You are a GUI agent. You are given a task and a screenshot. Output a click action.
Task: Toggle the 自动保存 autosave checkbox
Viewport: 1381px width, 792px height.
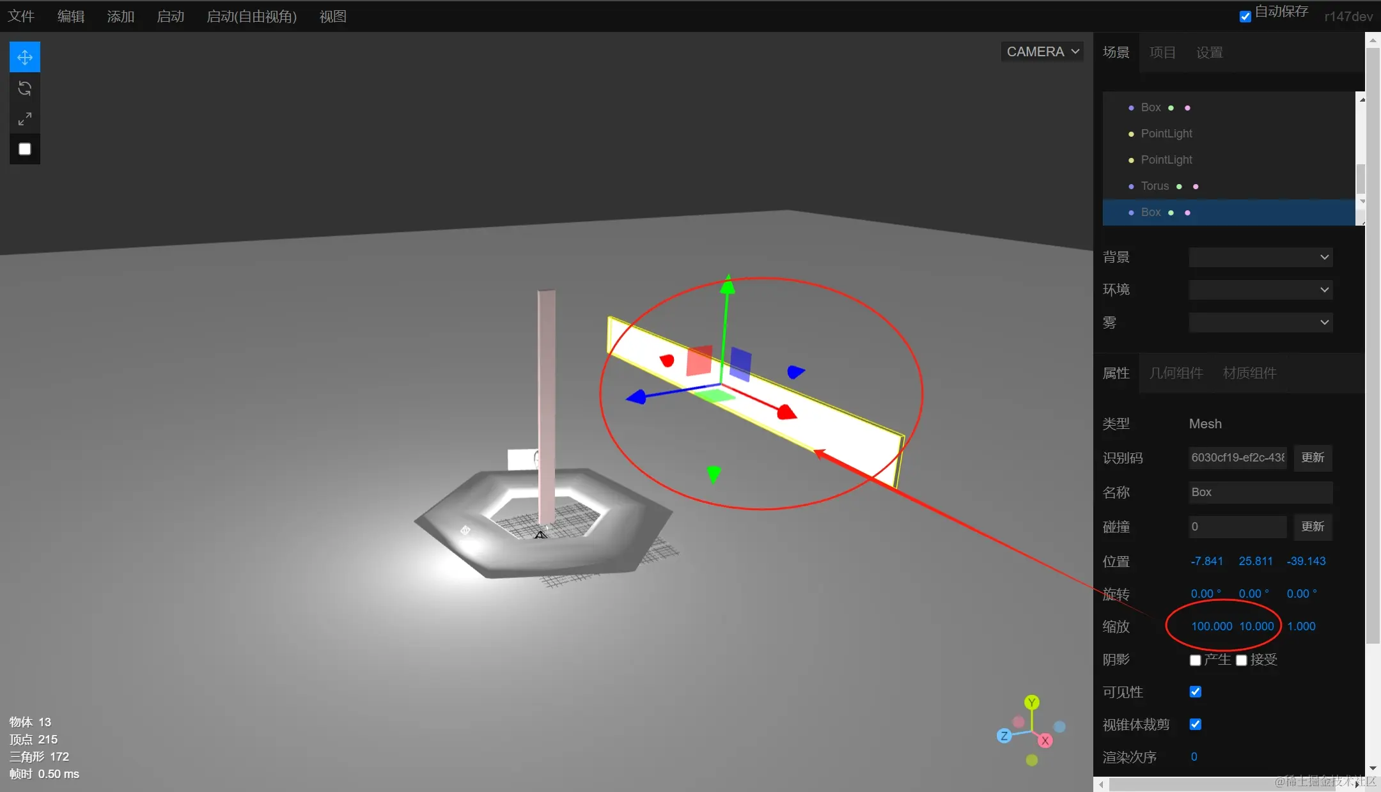tap(1245, 17)
